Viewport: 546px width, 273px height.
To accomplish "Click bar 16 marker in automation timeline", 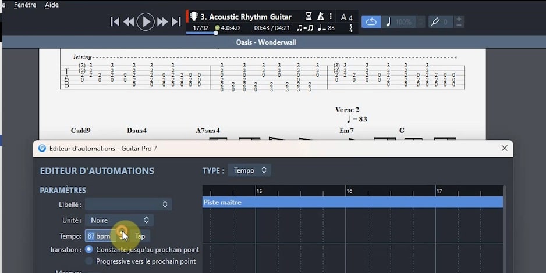I will (x=349, y=191).
